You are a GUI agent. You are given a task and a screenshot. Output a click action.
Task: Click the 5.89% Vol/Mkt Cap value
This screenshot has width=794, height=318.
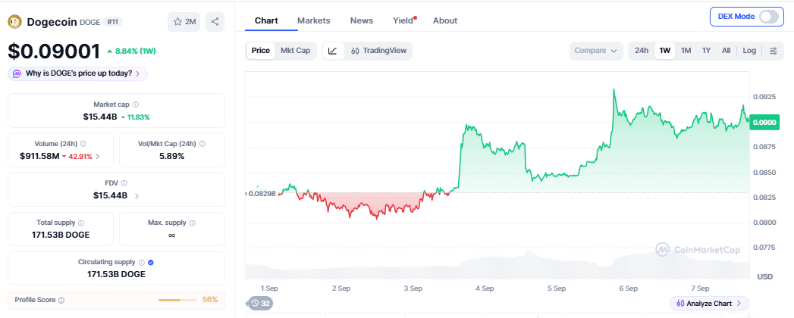171,156
